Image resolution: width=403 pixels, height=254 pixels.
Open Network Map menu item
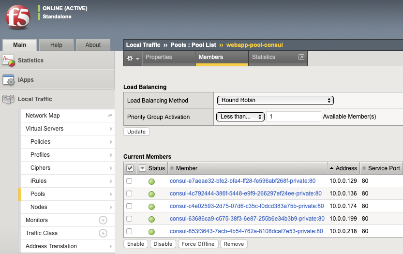(68, 116)
